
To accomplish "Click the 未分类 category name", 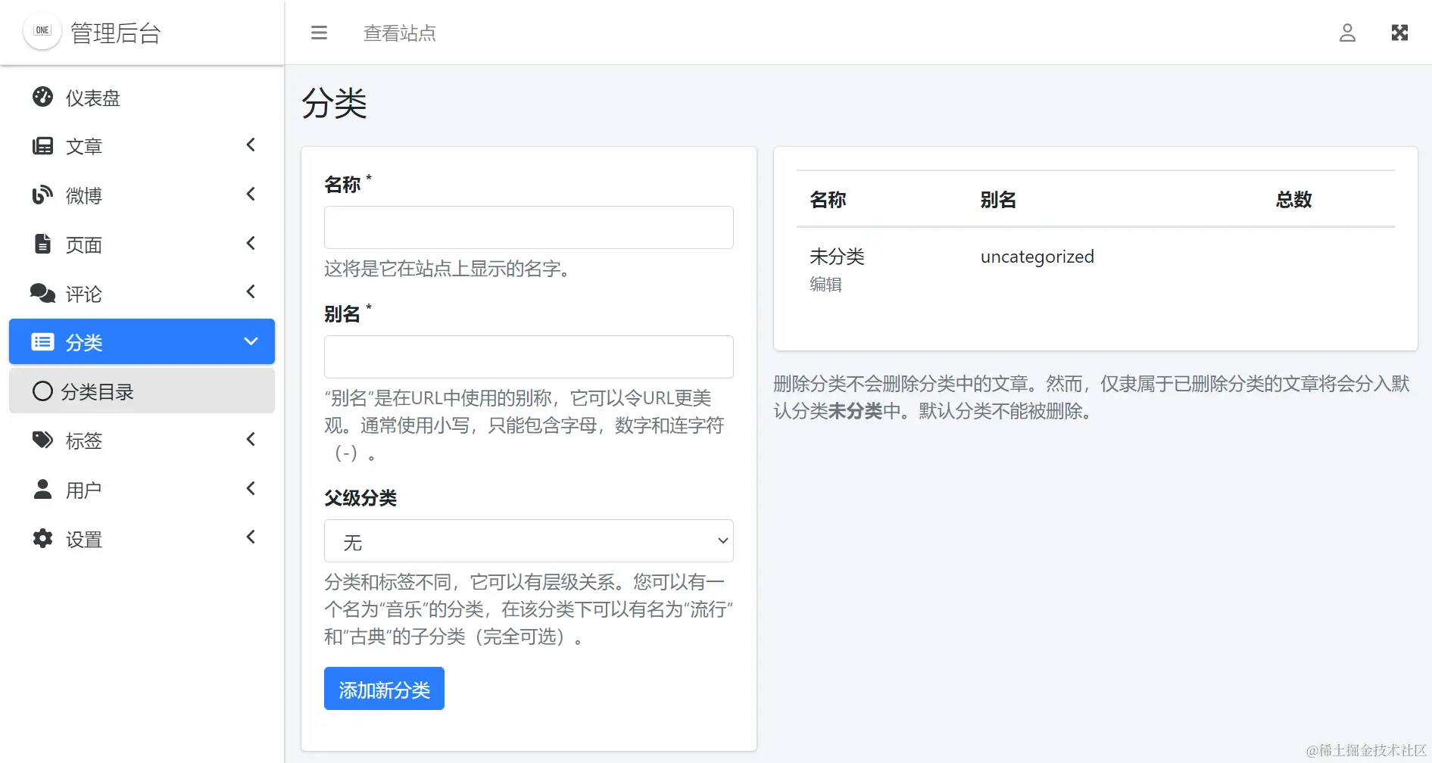I will pos(837,256).
